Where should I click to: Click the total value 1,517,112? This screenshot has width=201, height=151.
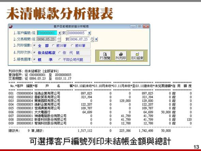(x=85, y=131)
